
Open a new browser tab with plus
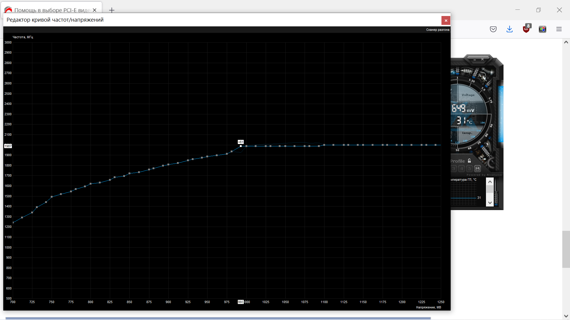[112, 10]
